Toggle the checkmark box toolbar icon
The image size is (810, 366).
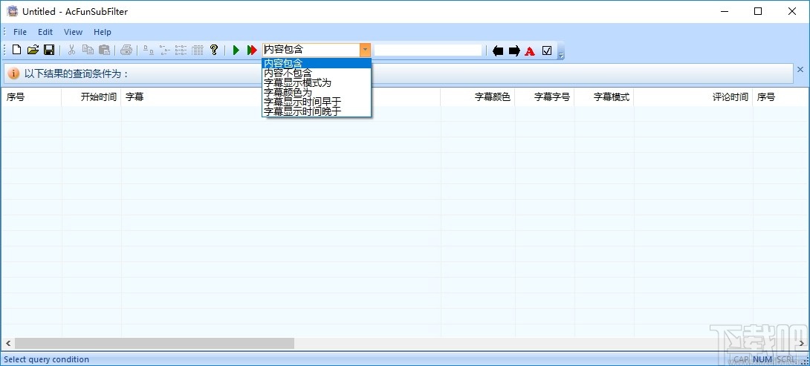coord(547,50)
